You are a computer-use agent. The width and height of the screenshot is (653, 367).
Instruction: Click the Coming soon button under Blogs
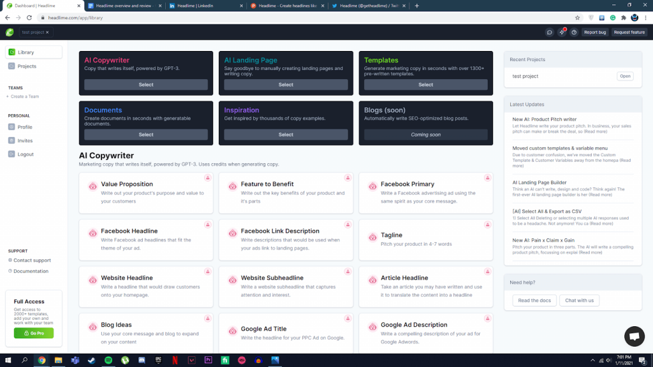coord(425,134)
